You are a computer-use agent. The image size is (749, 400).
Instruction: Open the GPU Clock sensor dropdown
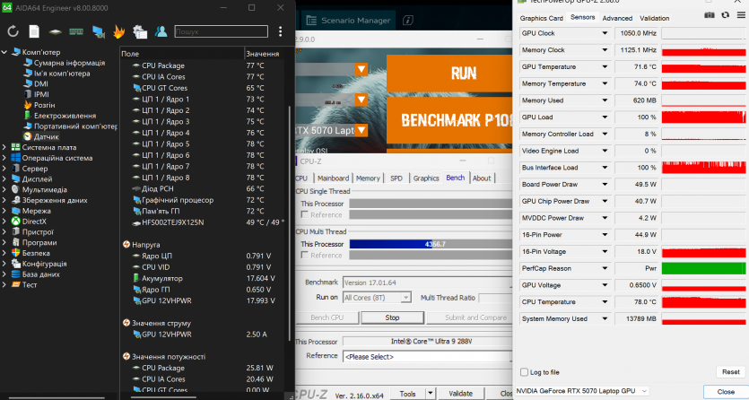click(x=605, y=33)
